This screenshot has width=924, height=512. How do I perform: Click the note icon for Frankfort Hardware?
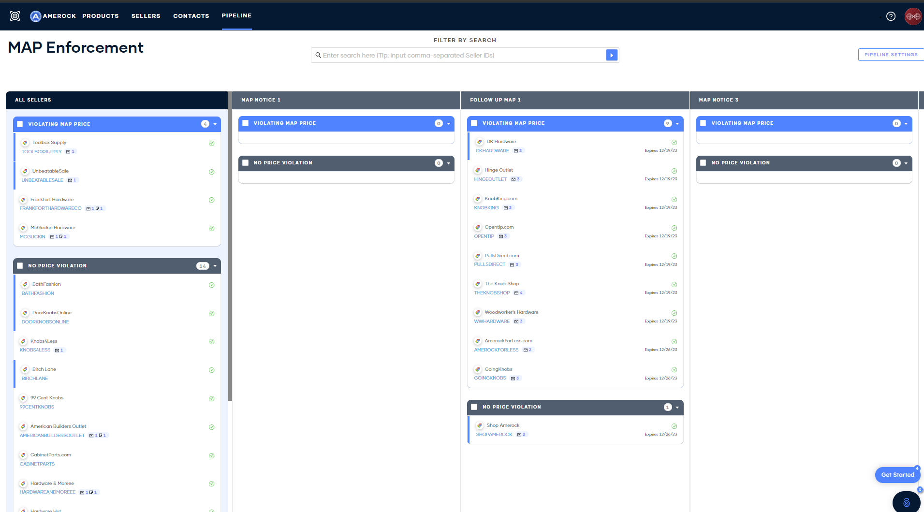[97, 209]
